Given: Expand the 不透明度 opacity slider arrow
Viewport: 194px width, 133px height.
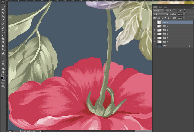Looking at the screenshot, I should click(x=184, y=14).
